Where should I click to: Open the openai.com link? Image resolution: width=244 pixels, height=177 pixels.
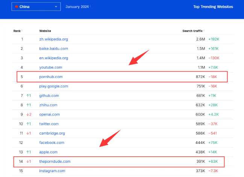pos(49,114)
